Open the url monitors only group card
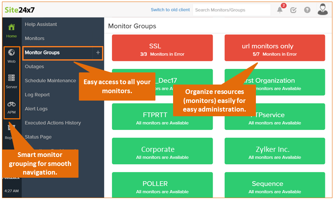This screenshot has width=334, height=200. click(275, 48)
